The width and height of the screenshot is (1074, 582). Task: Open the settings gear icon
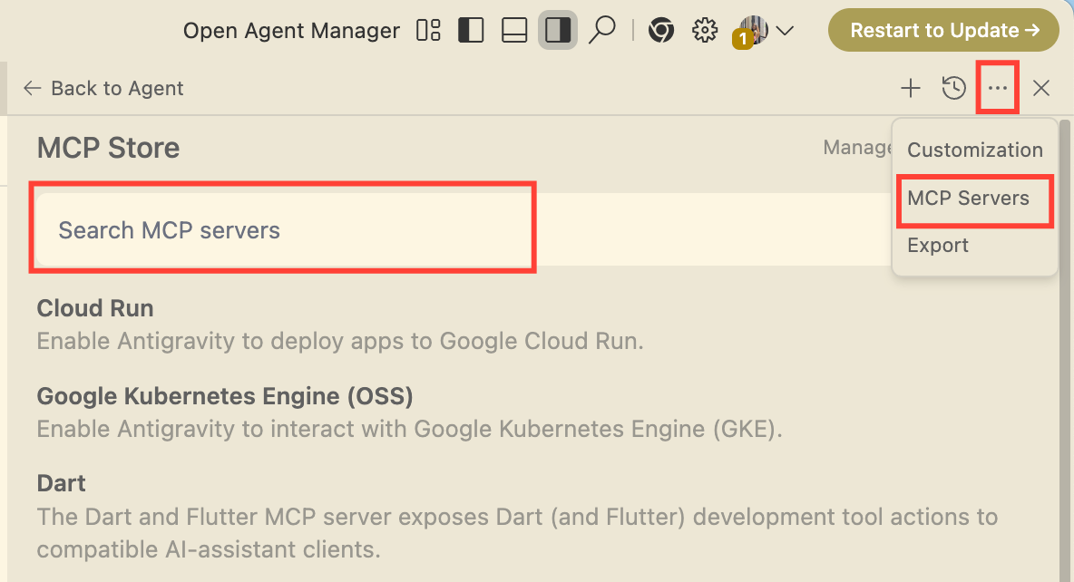704,30
